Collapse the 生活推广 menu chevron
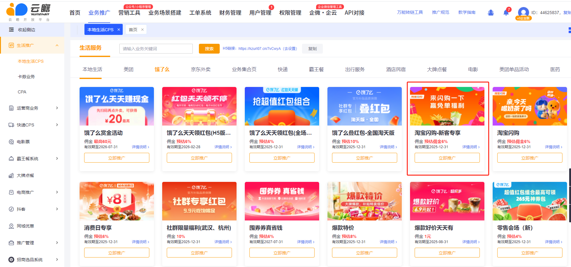The image size is (571, 267). click(x=57, y=45)
